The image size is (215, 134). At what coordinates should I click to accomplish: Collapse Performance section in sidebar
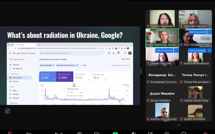[x=9, y=74]
